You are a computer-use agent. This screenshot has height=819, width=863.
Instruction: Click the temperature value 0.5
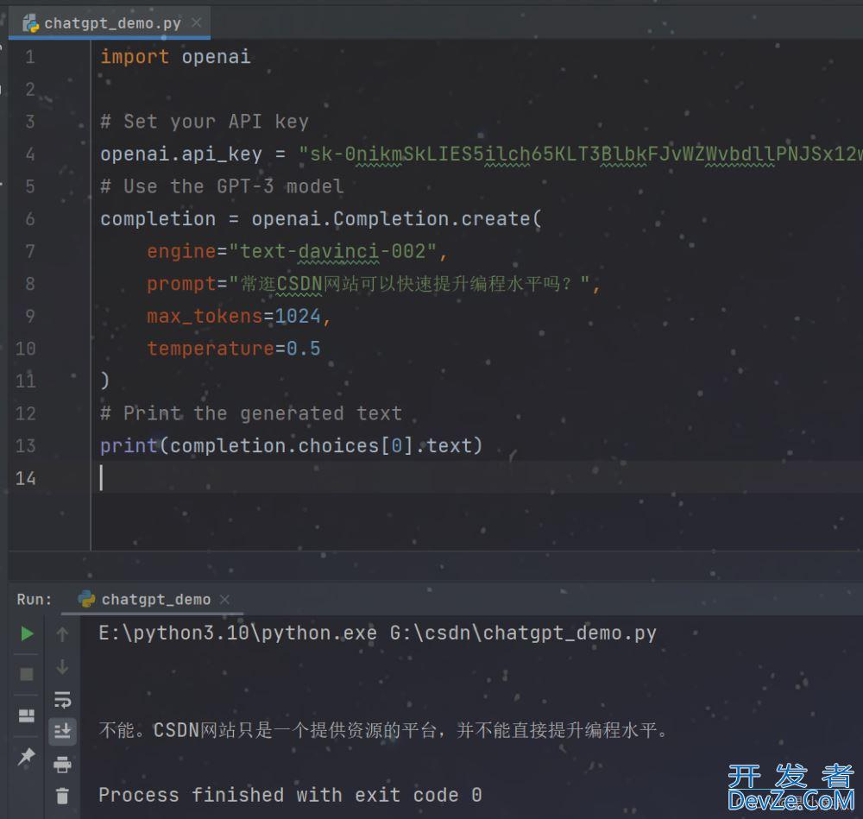pos(303,349)
